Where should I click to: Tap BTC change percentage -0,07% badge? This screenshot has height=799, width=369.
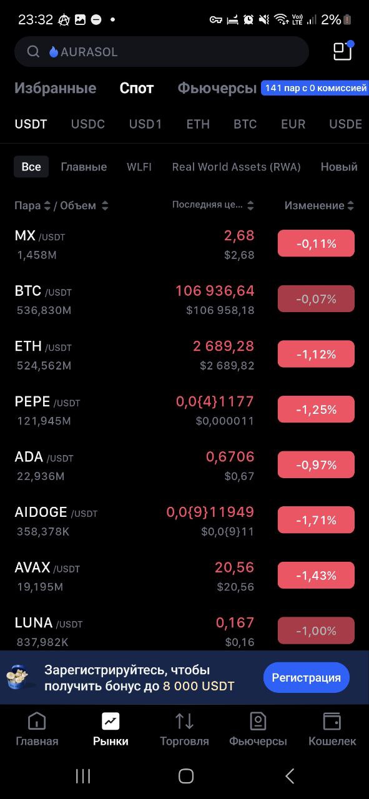(316, 299)
